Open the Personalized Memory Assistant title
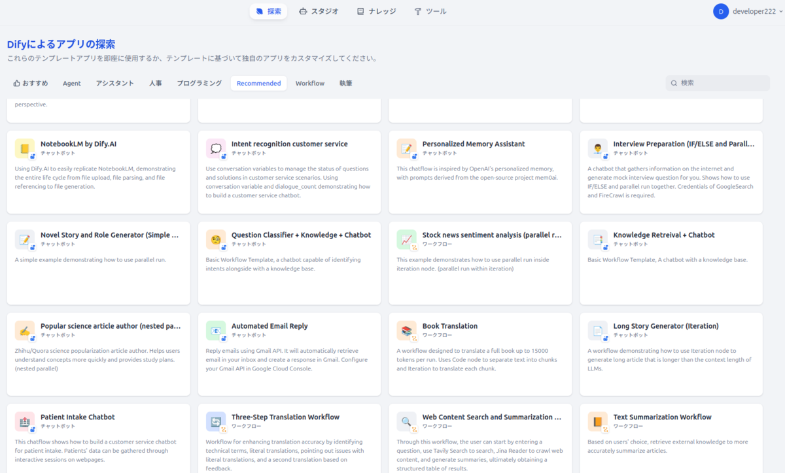This screenshot has width=785, height=473. pos(474,144)
